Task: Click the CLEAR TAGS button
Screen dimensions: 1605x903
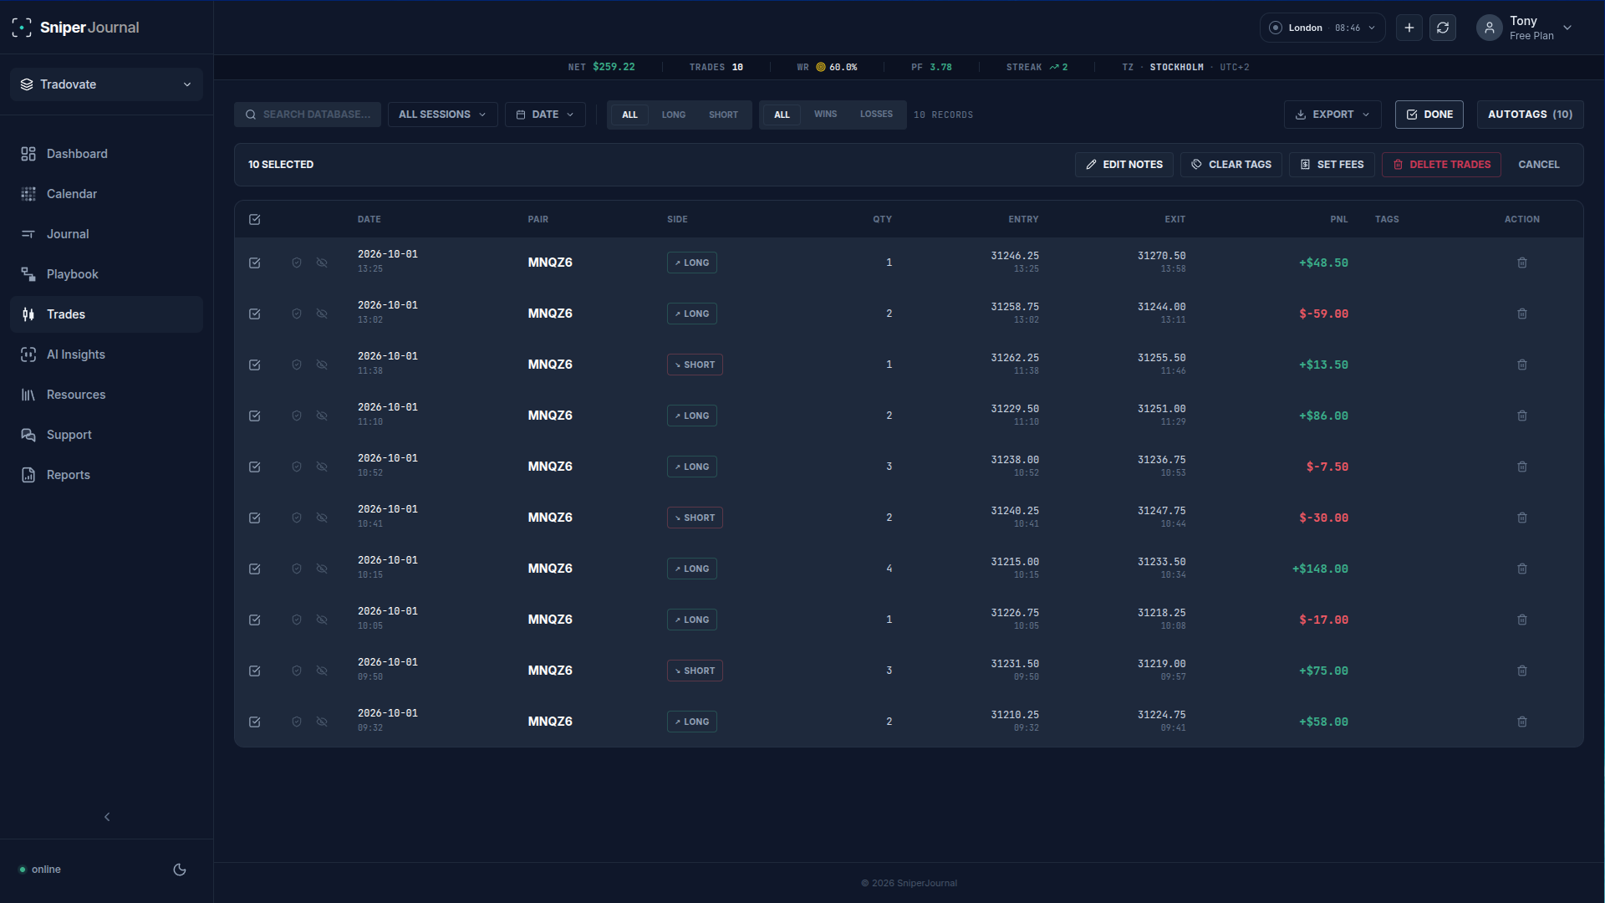Action: 1231,165
